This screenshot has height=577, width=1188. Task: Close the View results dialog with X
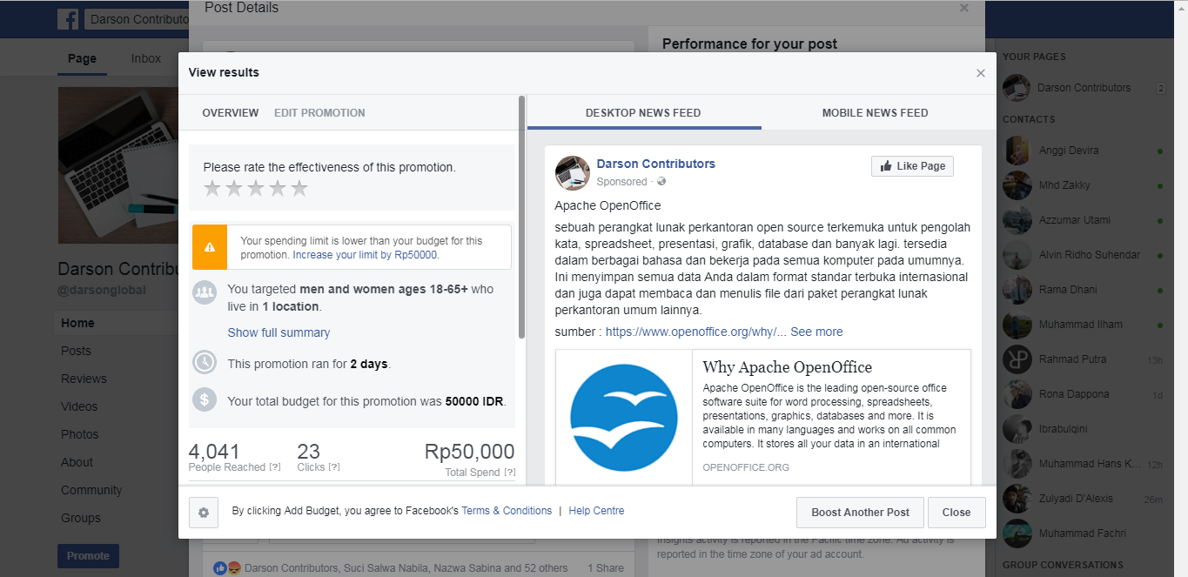981,73
